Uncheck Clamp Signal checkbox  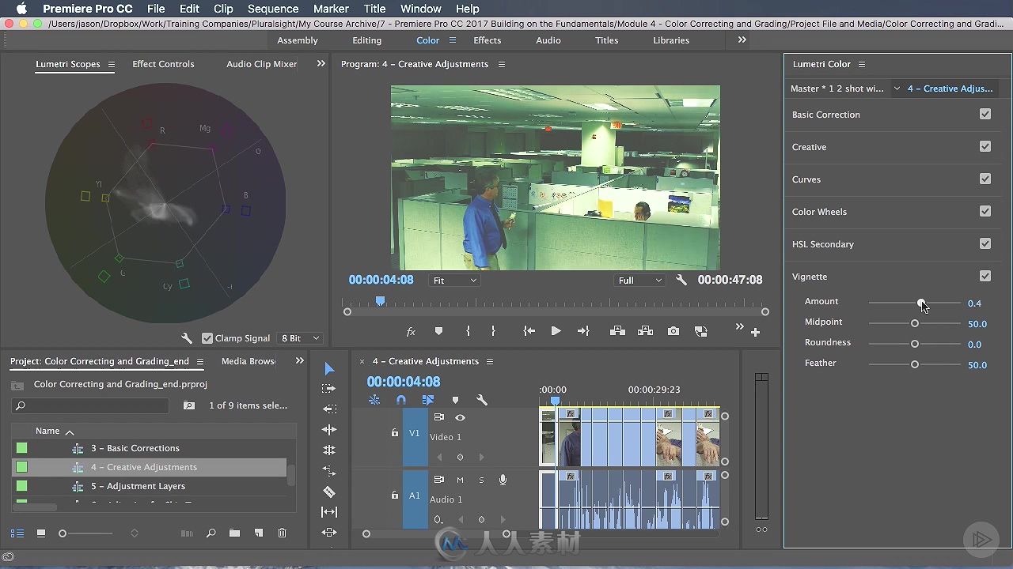point(207,338)
